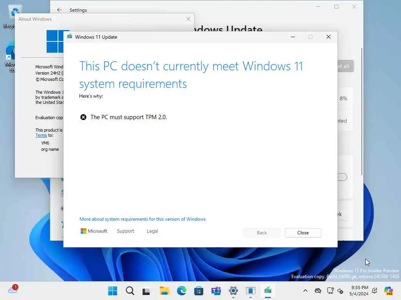
Task: Click 'The PC must support TPM 2.0.' text
Action: (128, 117)
